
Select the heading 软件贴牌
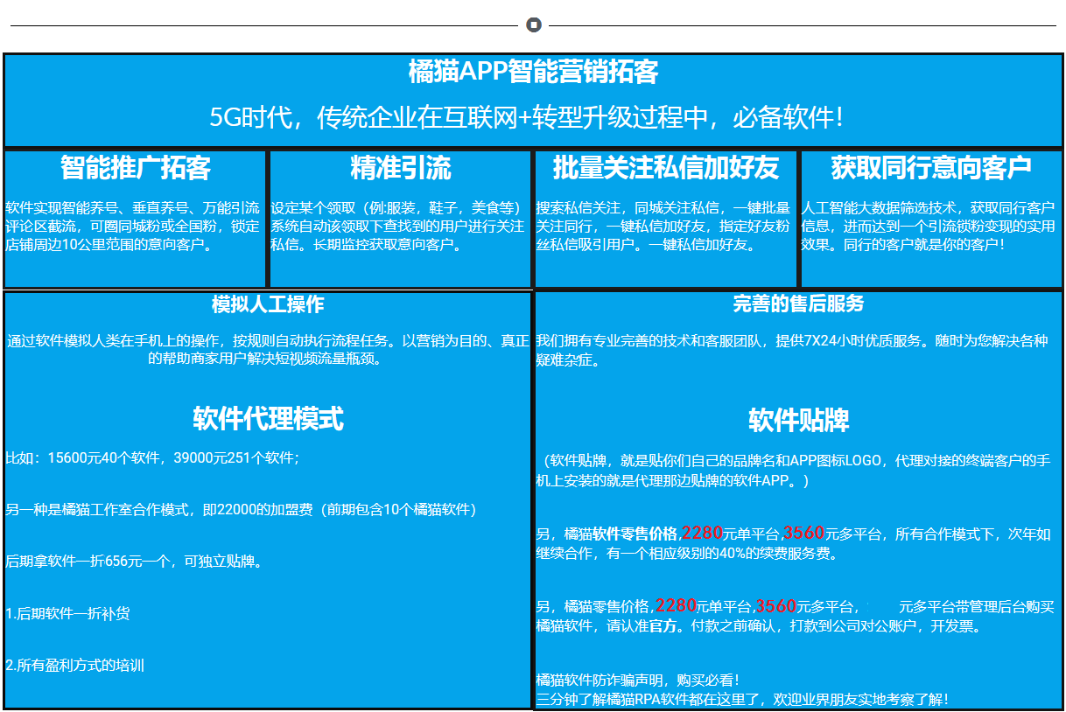[x=798, y=421]
